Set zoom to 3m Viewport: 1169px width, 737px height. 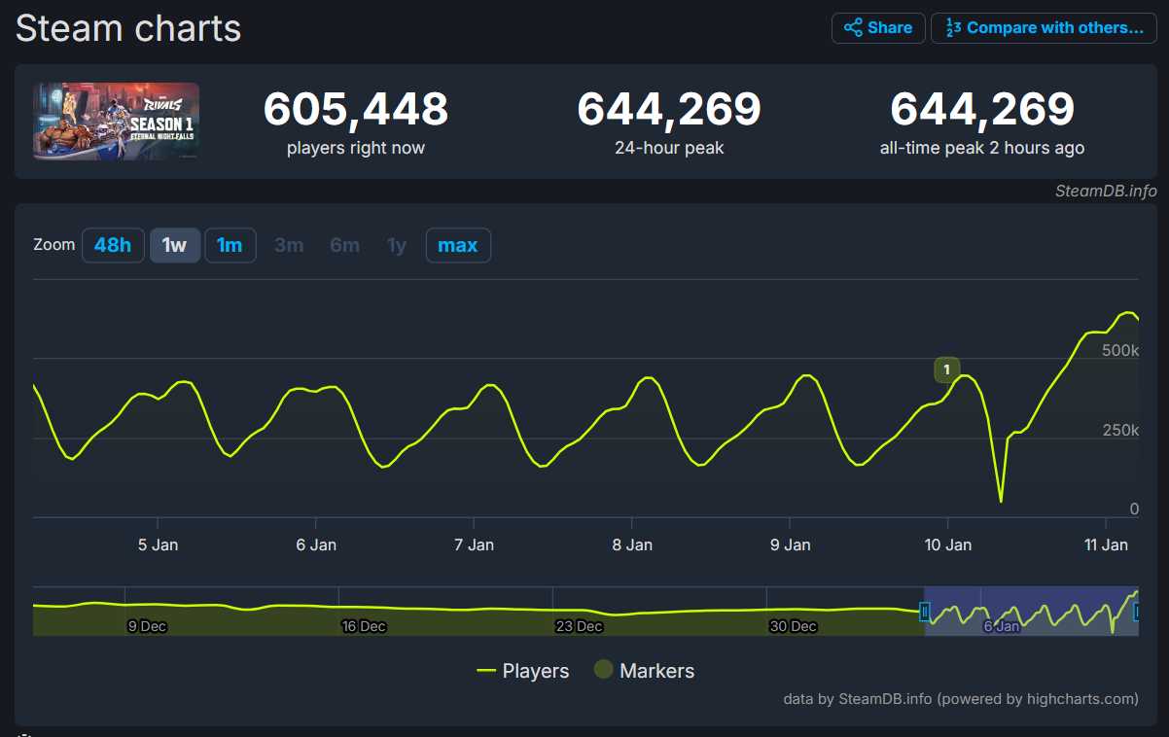[289, 245]
